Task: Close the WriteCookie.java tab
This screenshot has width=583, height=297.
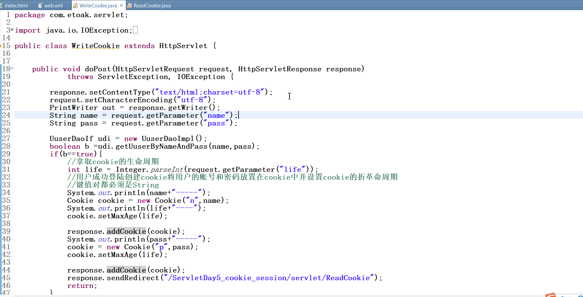Action: [x=121, y=5]
